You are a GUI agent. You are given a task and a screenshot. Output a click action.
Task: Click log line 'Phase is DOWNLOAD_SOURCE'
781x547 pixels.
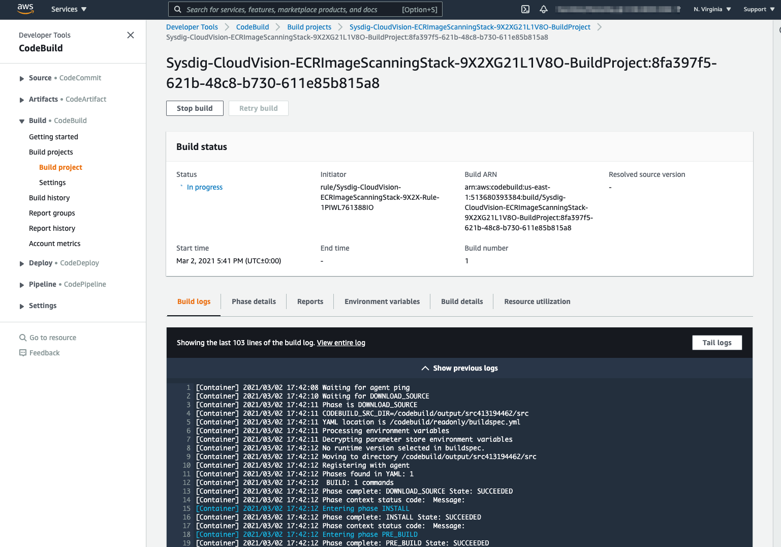(307, 405)
